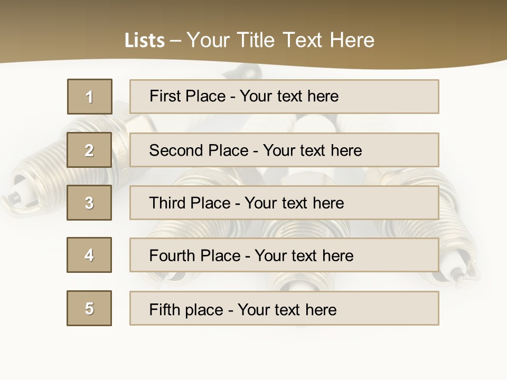Click the words "Fourth Place"
507x380 pixels.
195,256
